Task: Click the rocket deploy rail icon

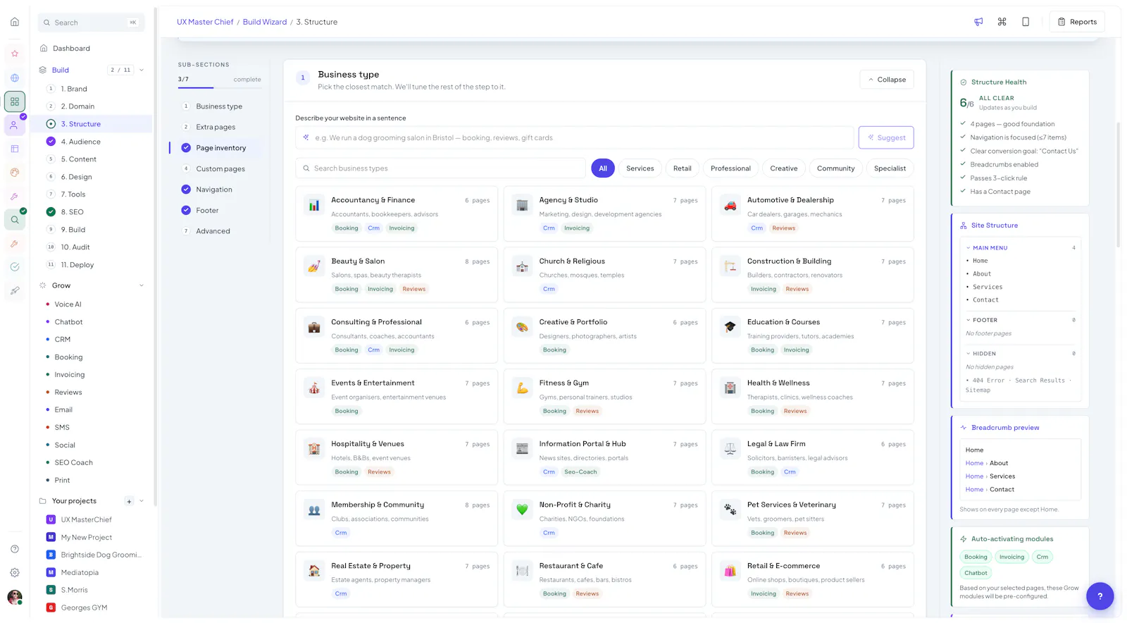Action: click(x=15, y=290)
